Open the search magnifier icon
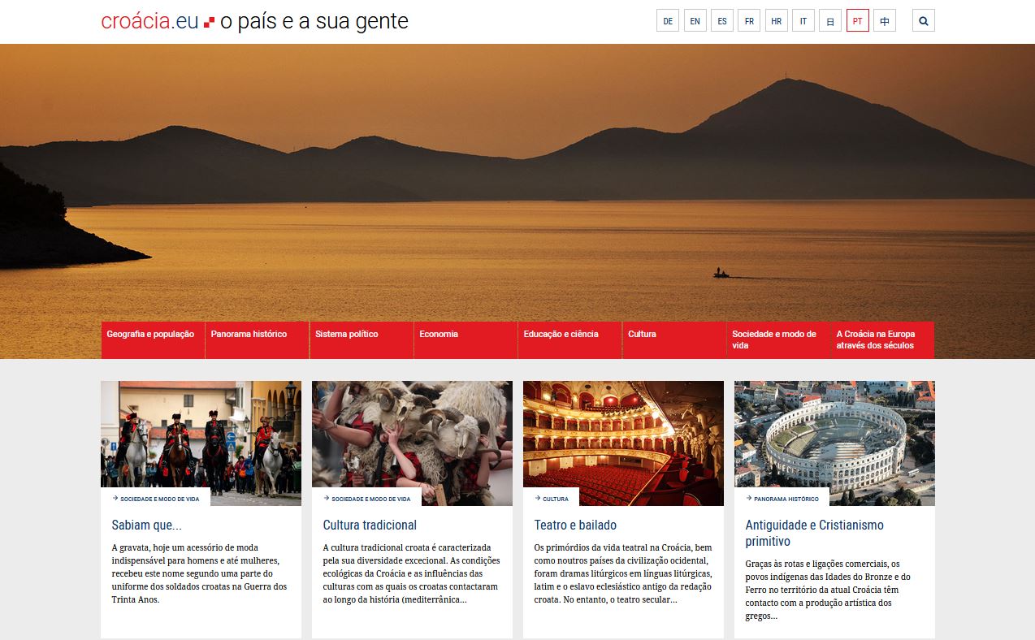1035x640 pixels. (923, 21)
